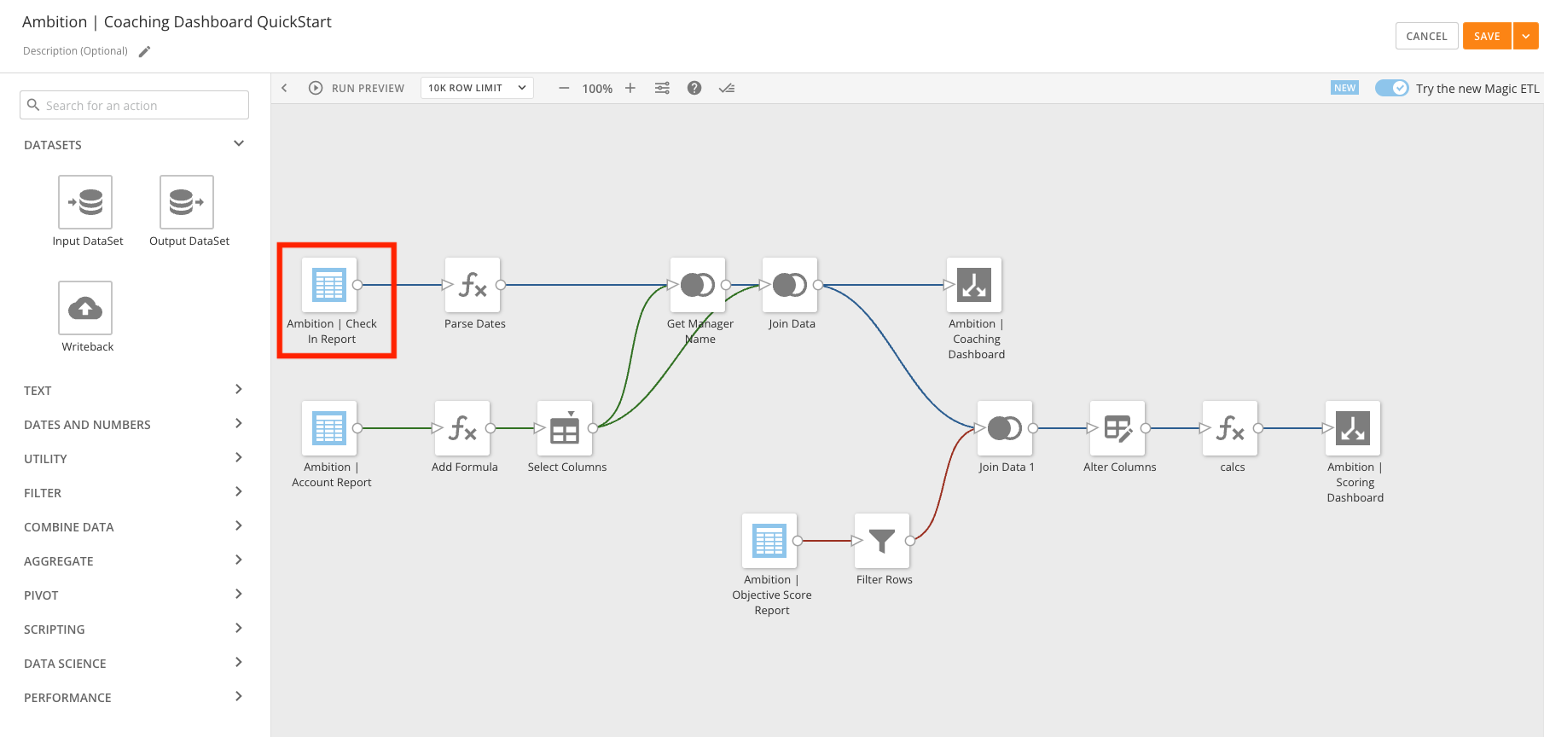Expand the Scripting section
Image resolution: width=1544 pixels, height=737 pixels.
click(x=239, y=629)
